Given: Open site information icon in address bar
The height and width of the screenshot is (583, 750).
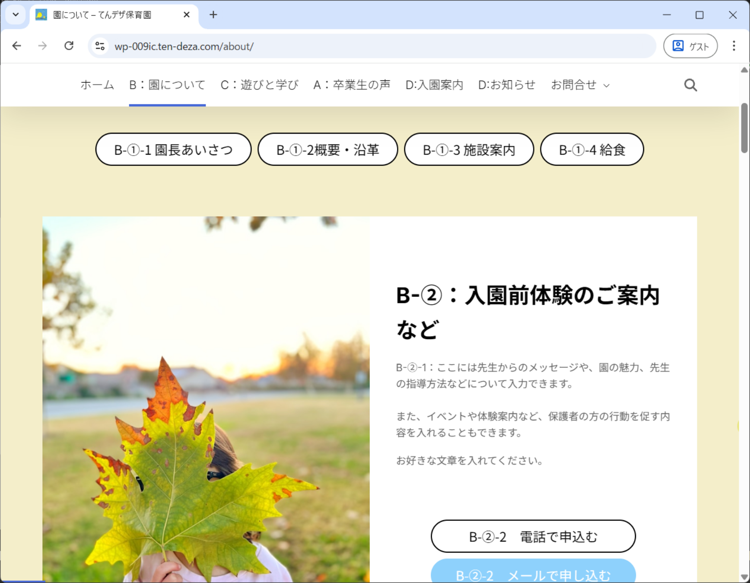Looking at the screenshot, I should click(100, 46).
